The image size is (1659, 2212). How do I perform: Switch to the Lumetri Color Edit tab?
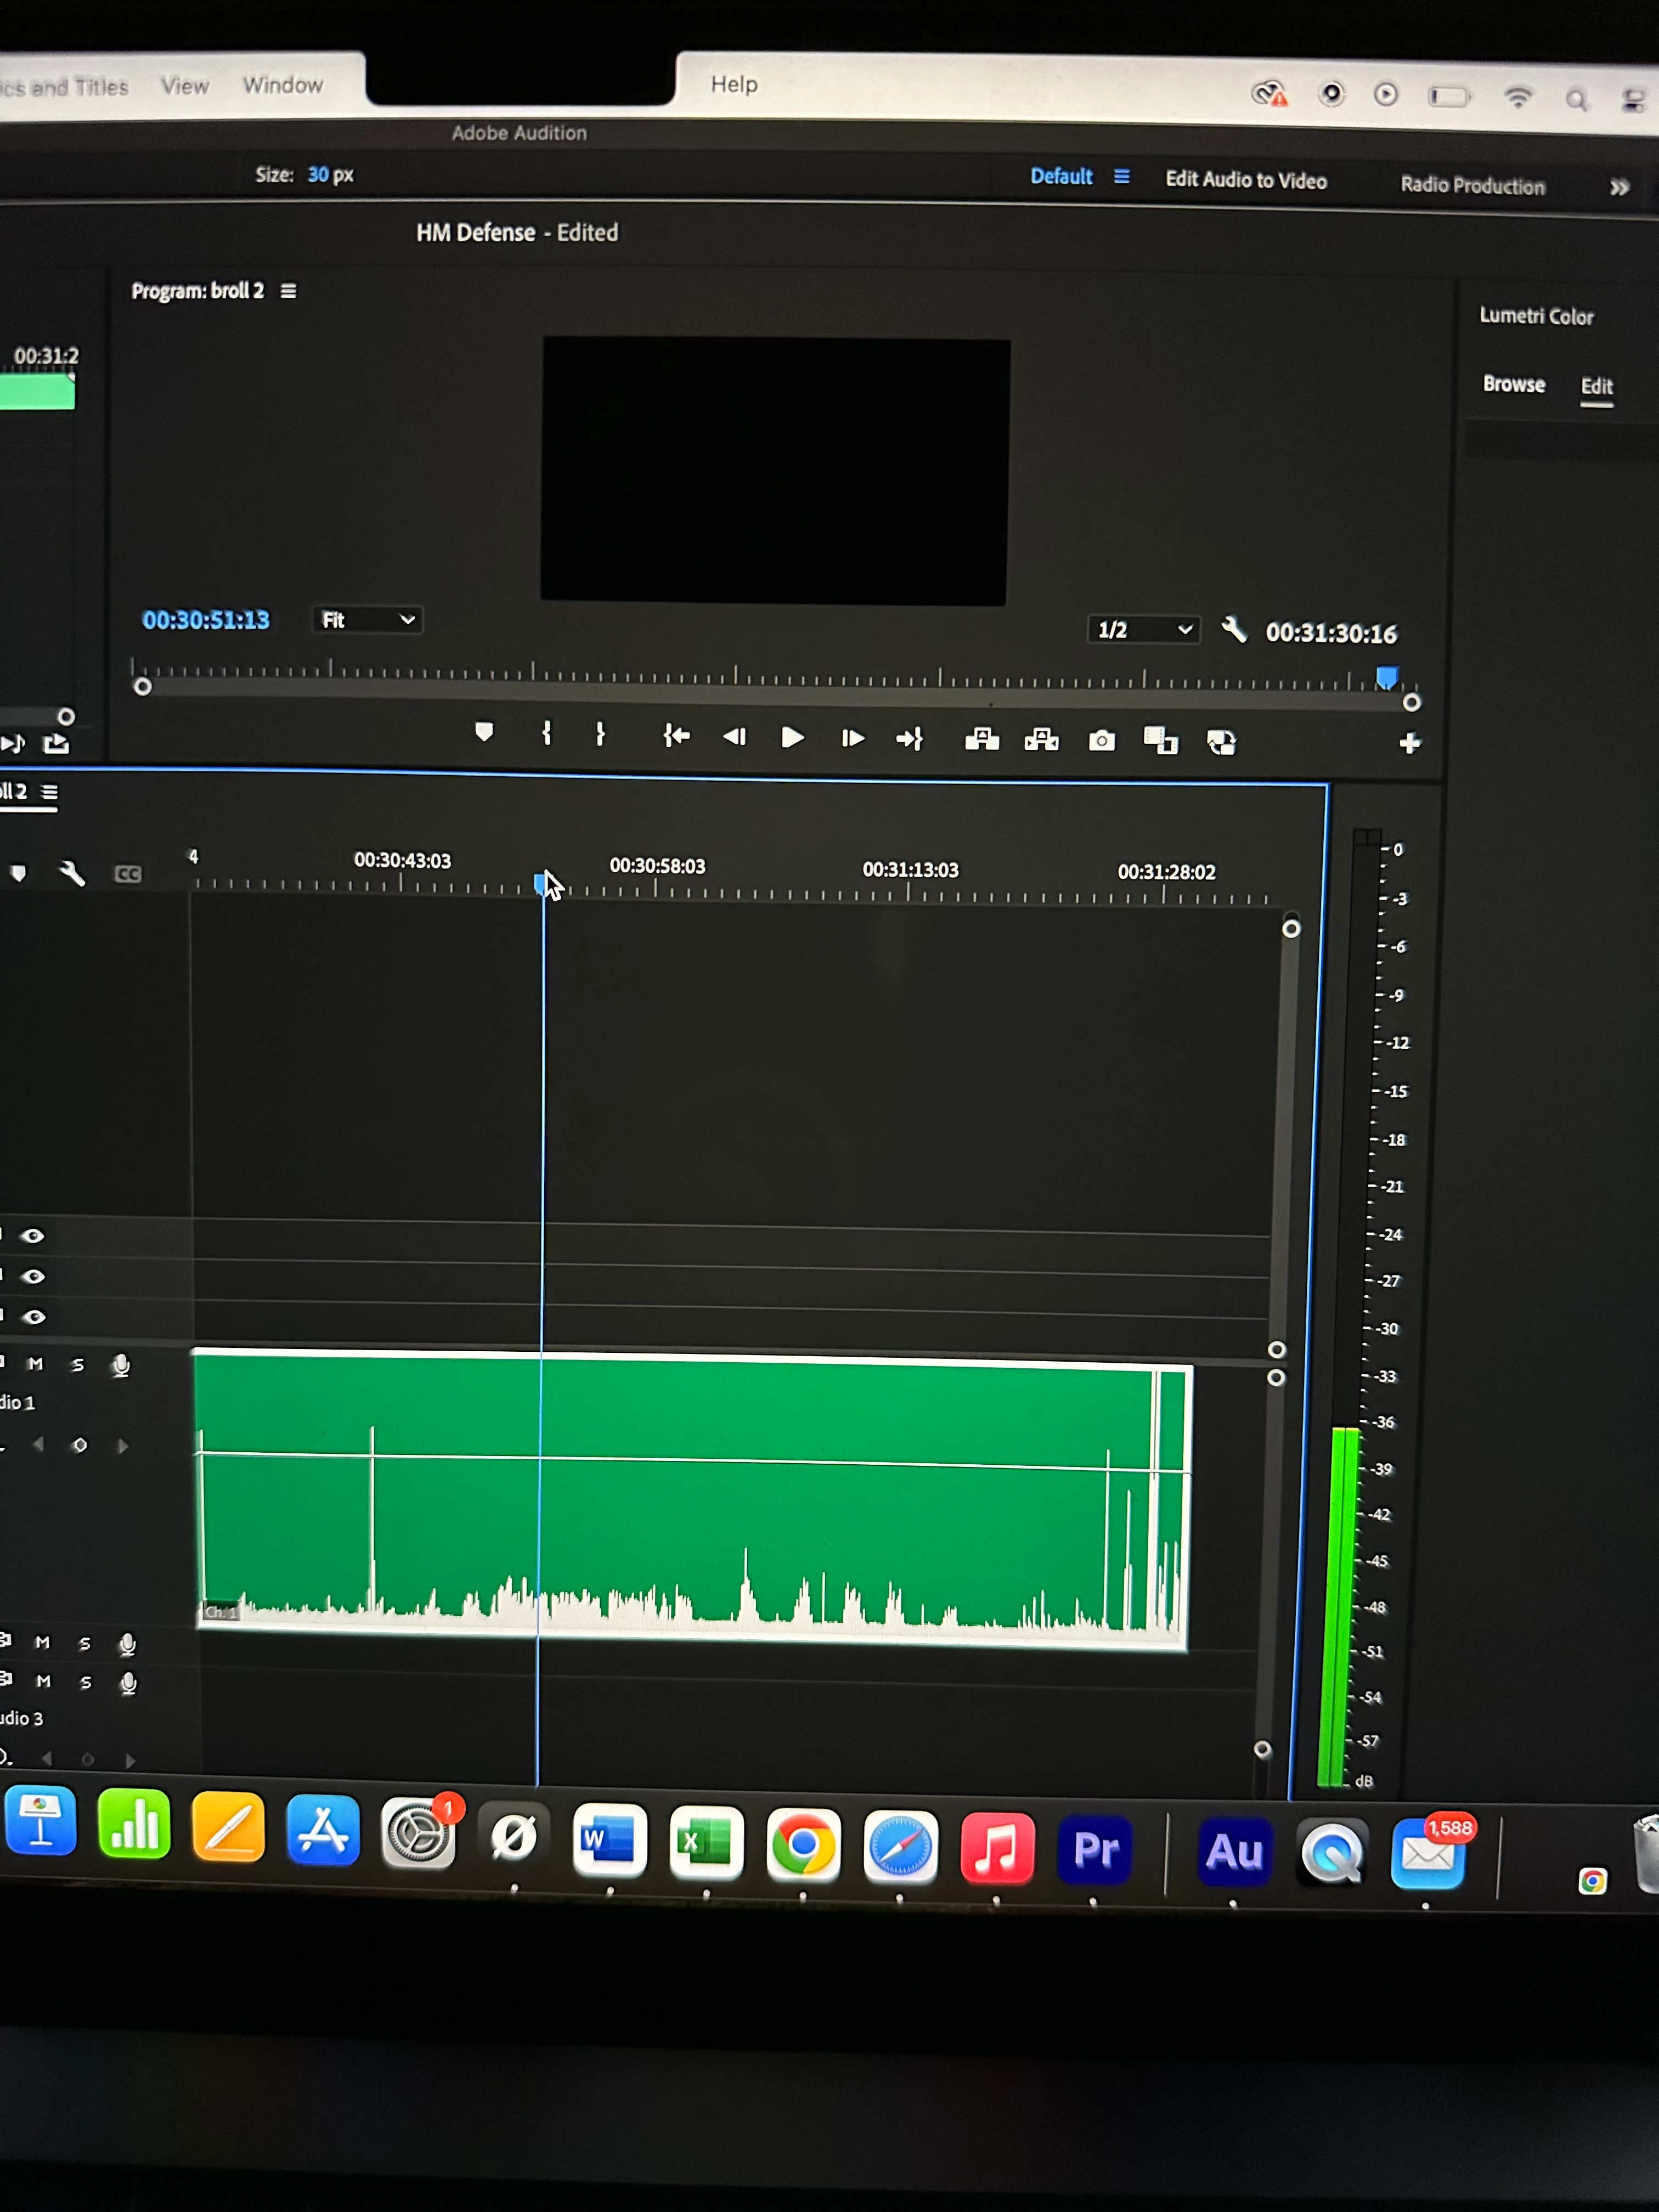[1596, 387]
